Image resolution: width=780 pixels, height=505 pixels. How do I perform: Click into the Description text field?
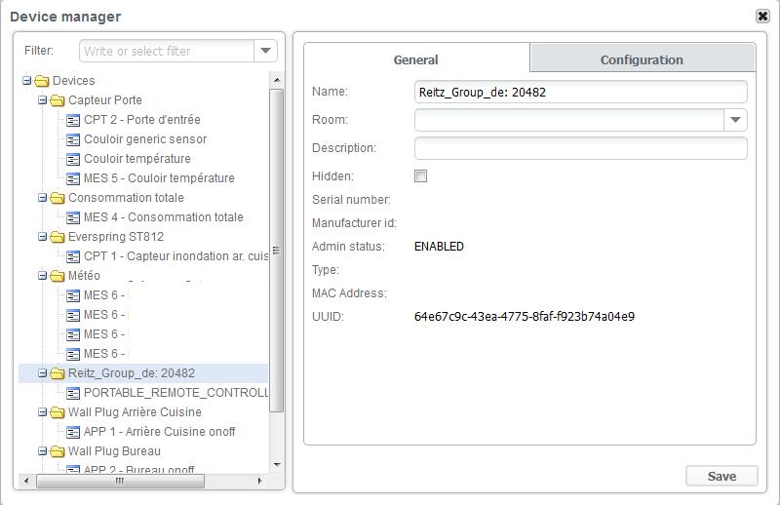pos(580,148)
